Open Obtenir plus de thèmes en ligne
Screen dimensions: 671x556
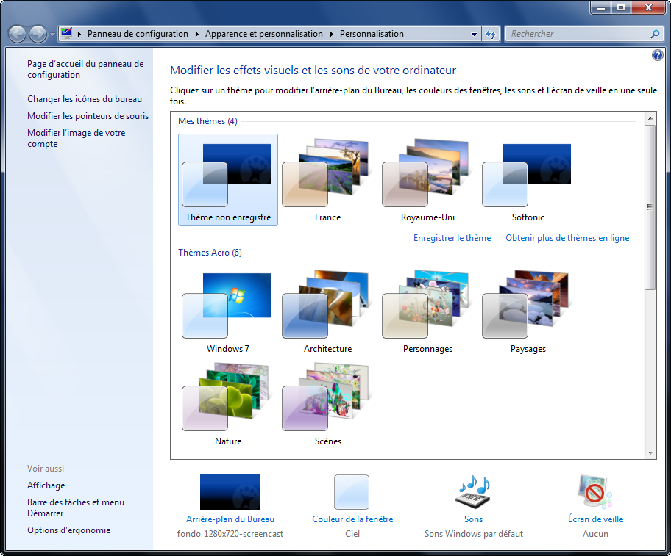pos(567,238)
